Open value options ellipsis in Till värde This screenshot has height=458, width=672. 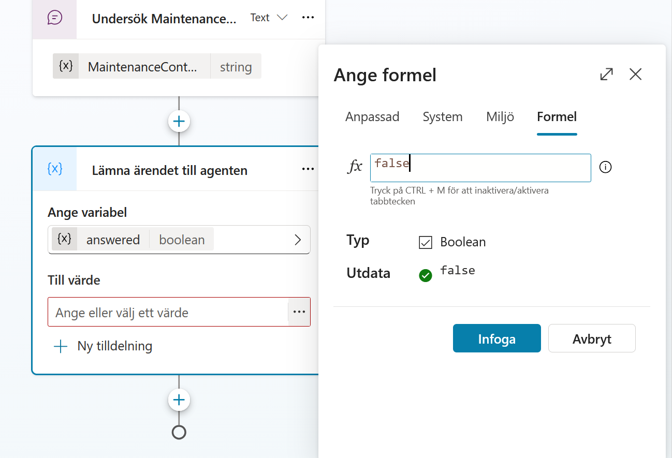[x=299, y=312]
